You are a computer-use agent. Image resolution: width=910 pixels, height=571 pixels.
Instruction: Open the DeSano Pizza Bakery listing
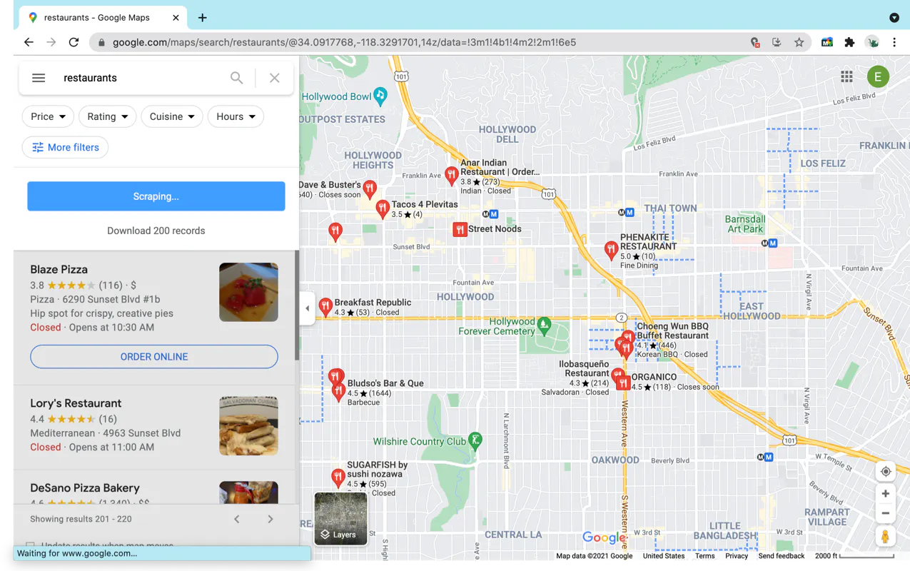point(85,488)
